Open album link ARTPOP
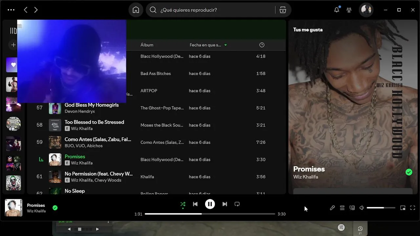420x236 pixels. pyautogui.click(x=149, y=91)
